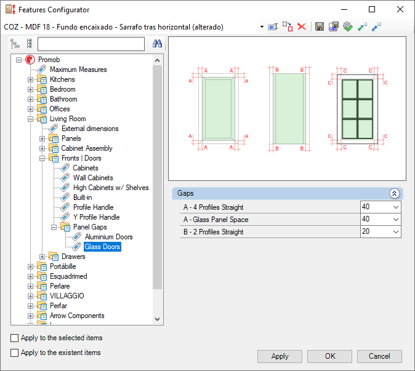The height and width of the screenshot is (371, 415).
Task: Click the 2-profile door diagram labeled B
Action: (x=289, y=109)
